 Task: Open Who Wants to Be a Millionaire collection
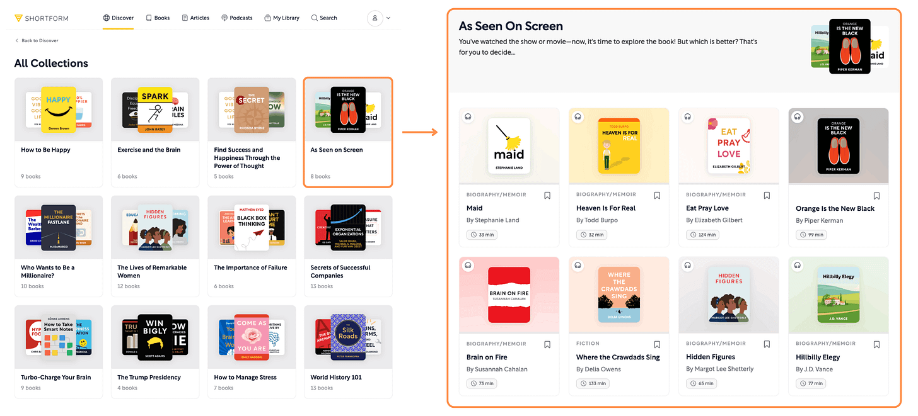pos(59,245)
